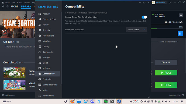
Task: Disable Steam Play for all other titles
Action: coord(144,17)
